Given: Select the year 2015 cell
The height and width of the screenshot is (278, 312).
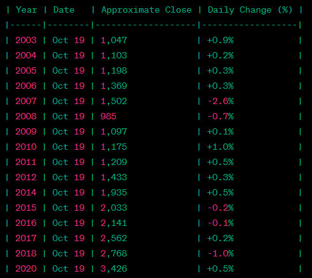Looking at the screenshot, I should tap(26, 208).
